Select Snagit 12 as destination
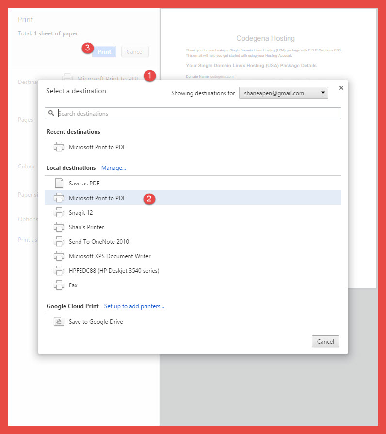The width and height of the screenshot is (386, 434). pyautogui.click(x=193, y=212)
